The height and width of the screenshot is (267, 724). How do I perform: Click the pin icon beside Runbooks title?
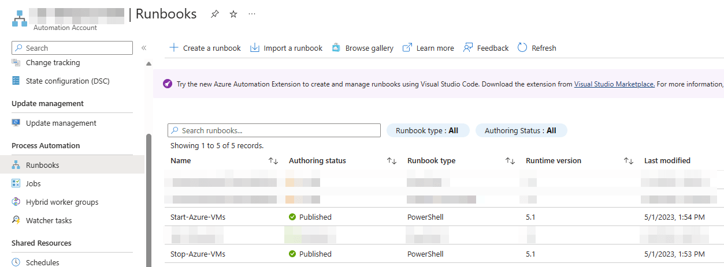(x=215, y=14)
